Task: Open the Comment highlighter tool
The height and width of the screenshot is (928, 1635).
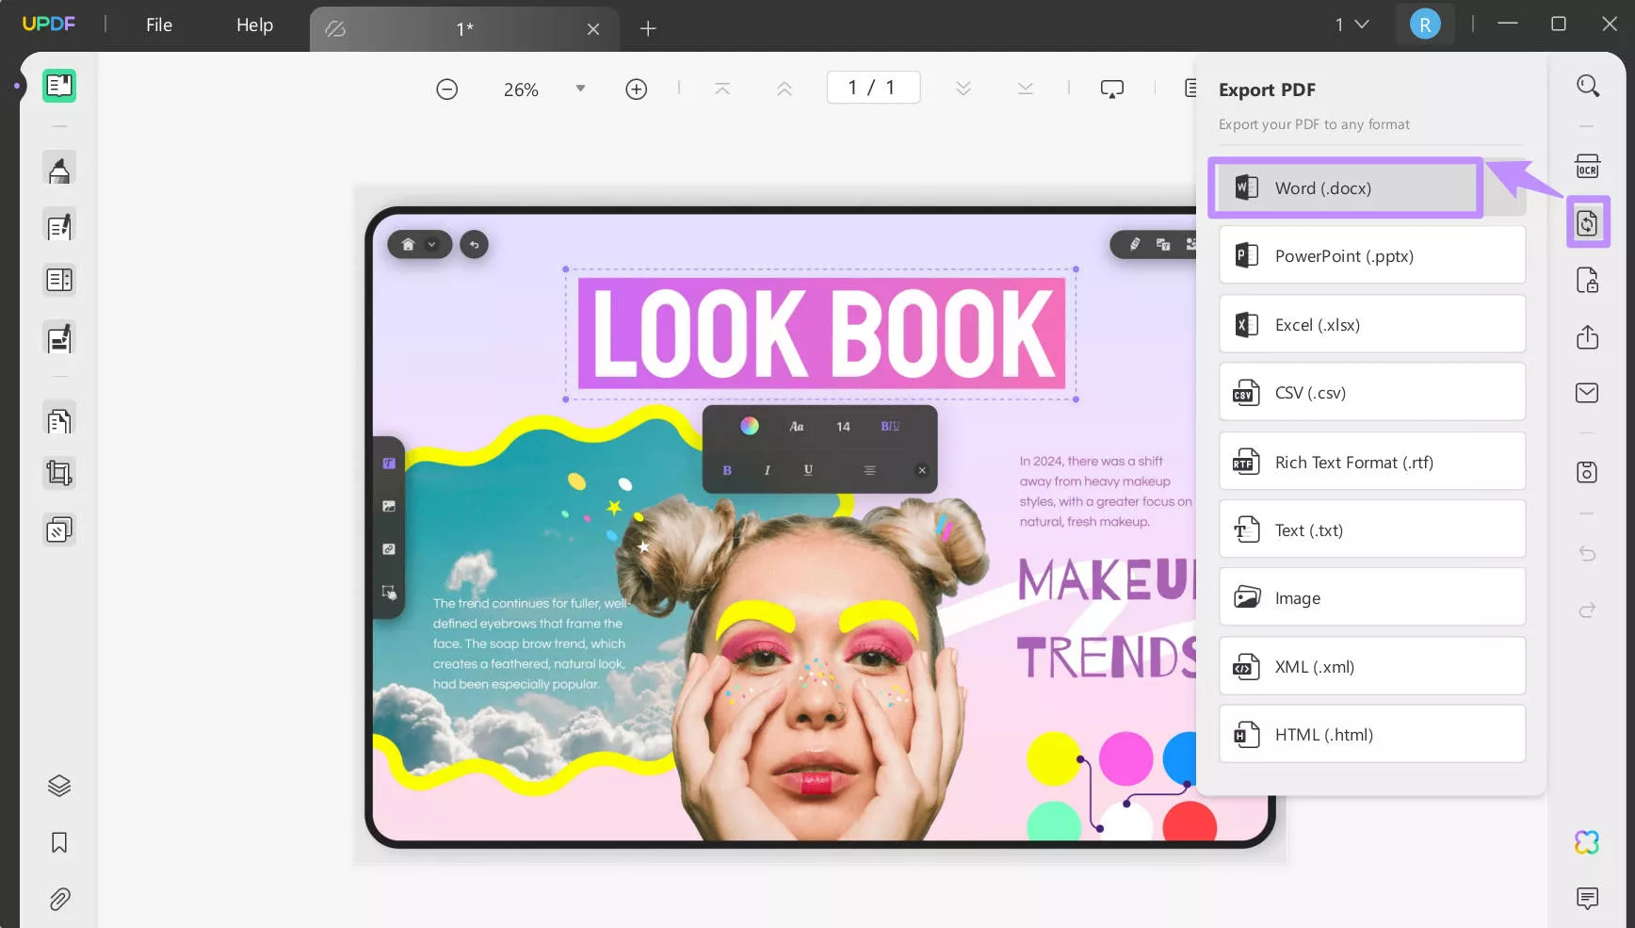Action: click(59, 171)
